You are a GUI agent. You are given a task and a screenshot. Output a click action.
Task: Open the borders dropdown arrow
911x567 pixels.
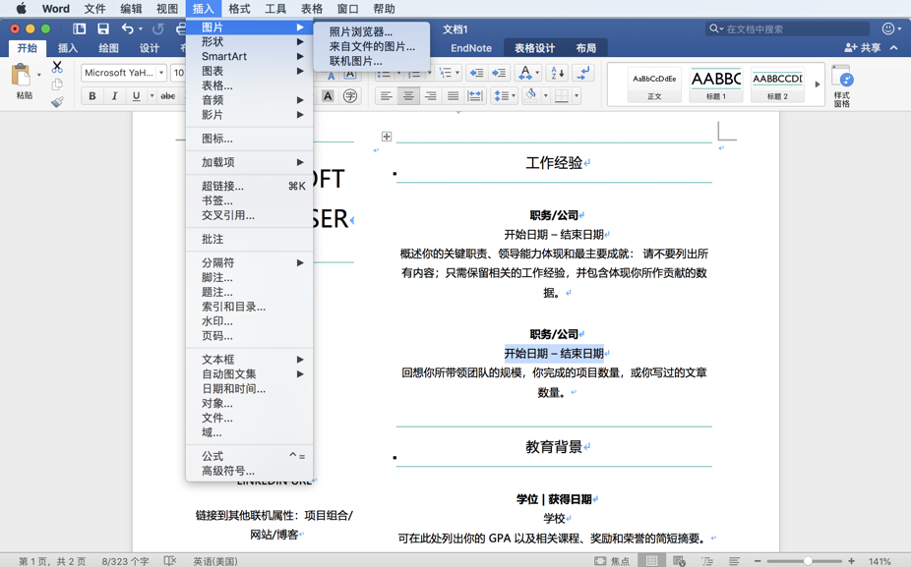tap(576, 95)
